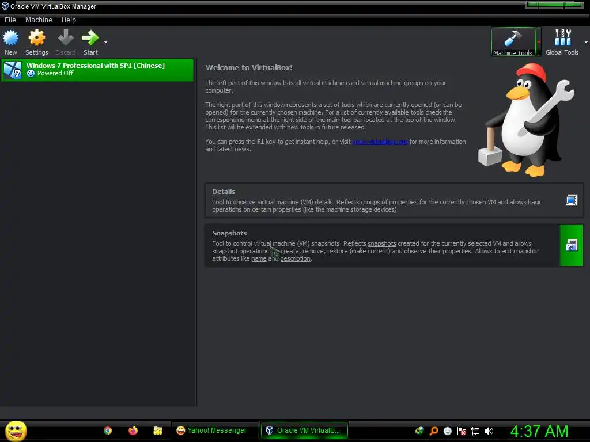
Task: Open the File menu
Action: [x=10, y=20]
